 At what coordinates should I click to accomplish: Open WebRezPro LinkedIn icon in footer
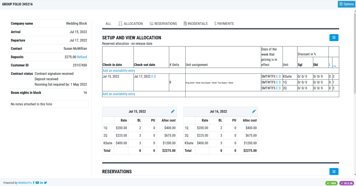click(x=41, y=183)
